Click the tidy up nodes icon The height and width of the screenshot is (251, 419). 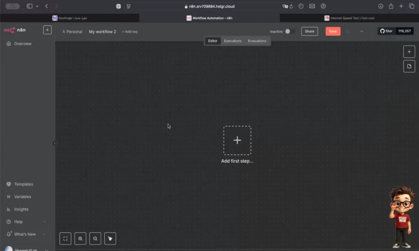click(110, 238)
